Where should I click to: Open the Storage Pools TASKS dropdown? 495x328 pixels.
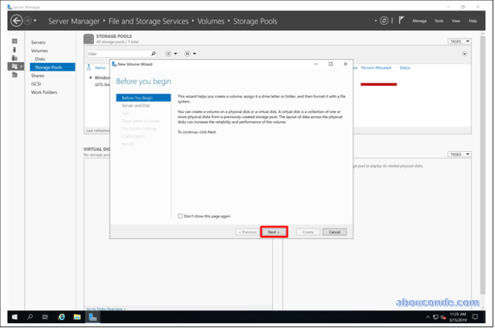pyautogui.click(x=458, y=41)
